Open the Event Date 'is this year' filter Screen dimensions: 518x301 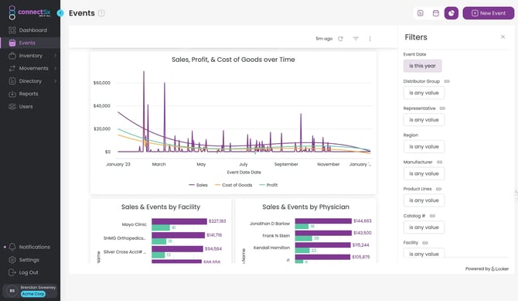coord(422,66)
